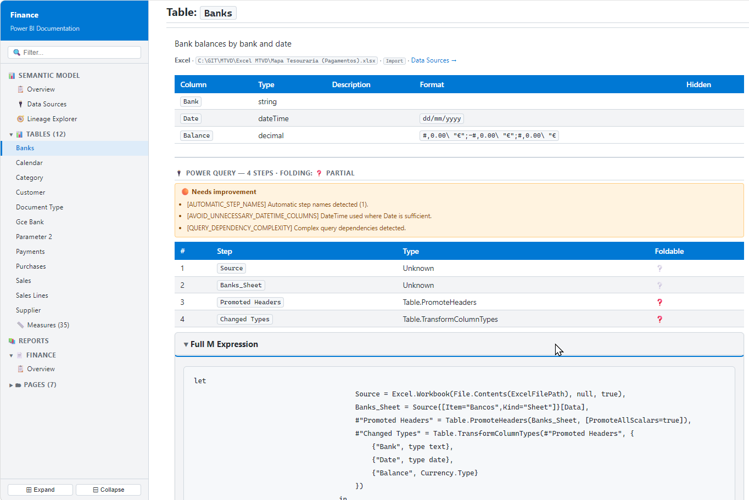Click the Measures ruler icon

coord(20,325)
